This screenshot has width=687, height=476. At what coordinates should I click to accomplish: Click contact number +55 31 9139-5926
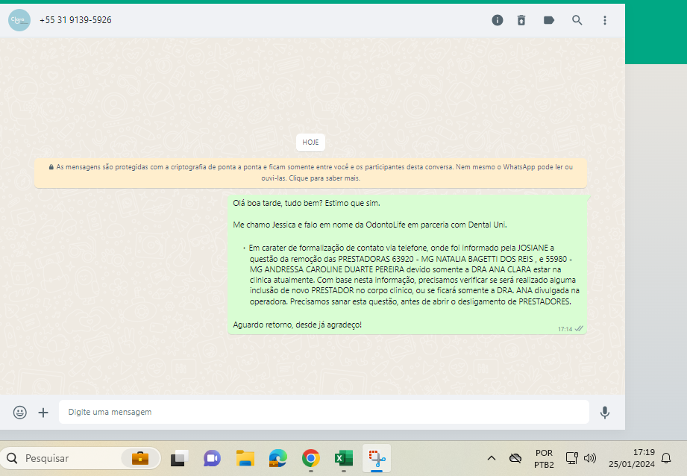pyautogui.click(x=75, y=20)
